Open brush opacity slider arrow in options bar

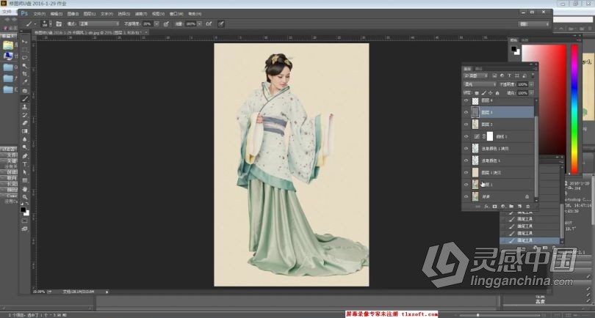pos(156,24)
